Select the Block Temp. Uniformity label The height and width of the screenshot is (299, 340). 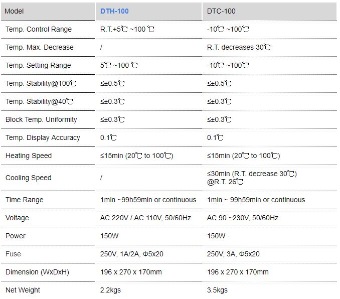[41, 119]
